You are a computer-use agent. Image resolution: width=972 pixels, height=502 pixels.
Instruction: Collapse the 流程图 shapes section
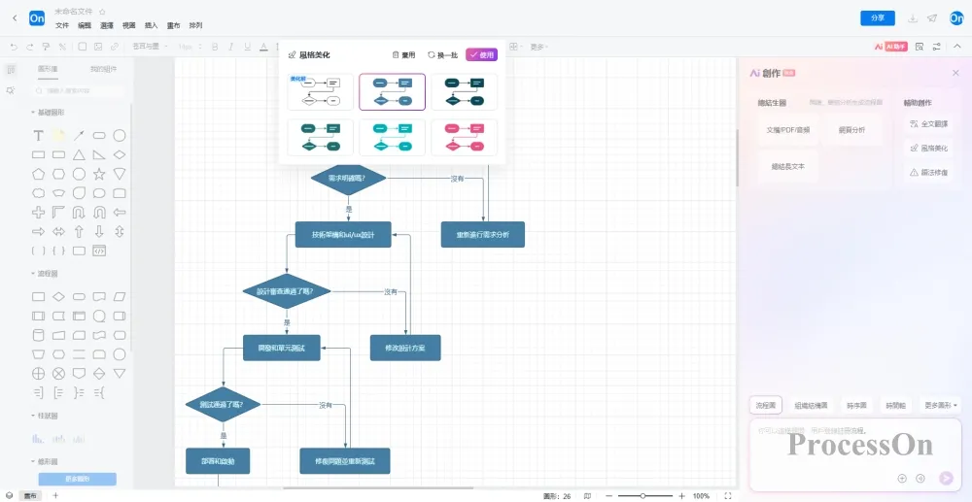32,274
